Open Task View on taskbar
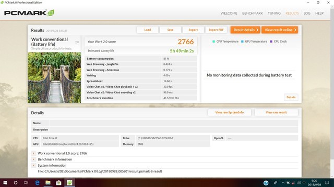Screen dimensions: 334x187 pyautogui.click(x=26, y=182)
